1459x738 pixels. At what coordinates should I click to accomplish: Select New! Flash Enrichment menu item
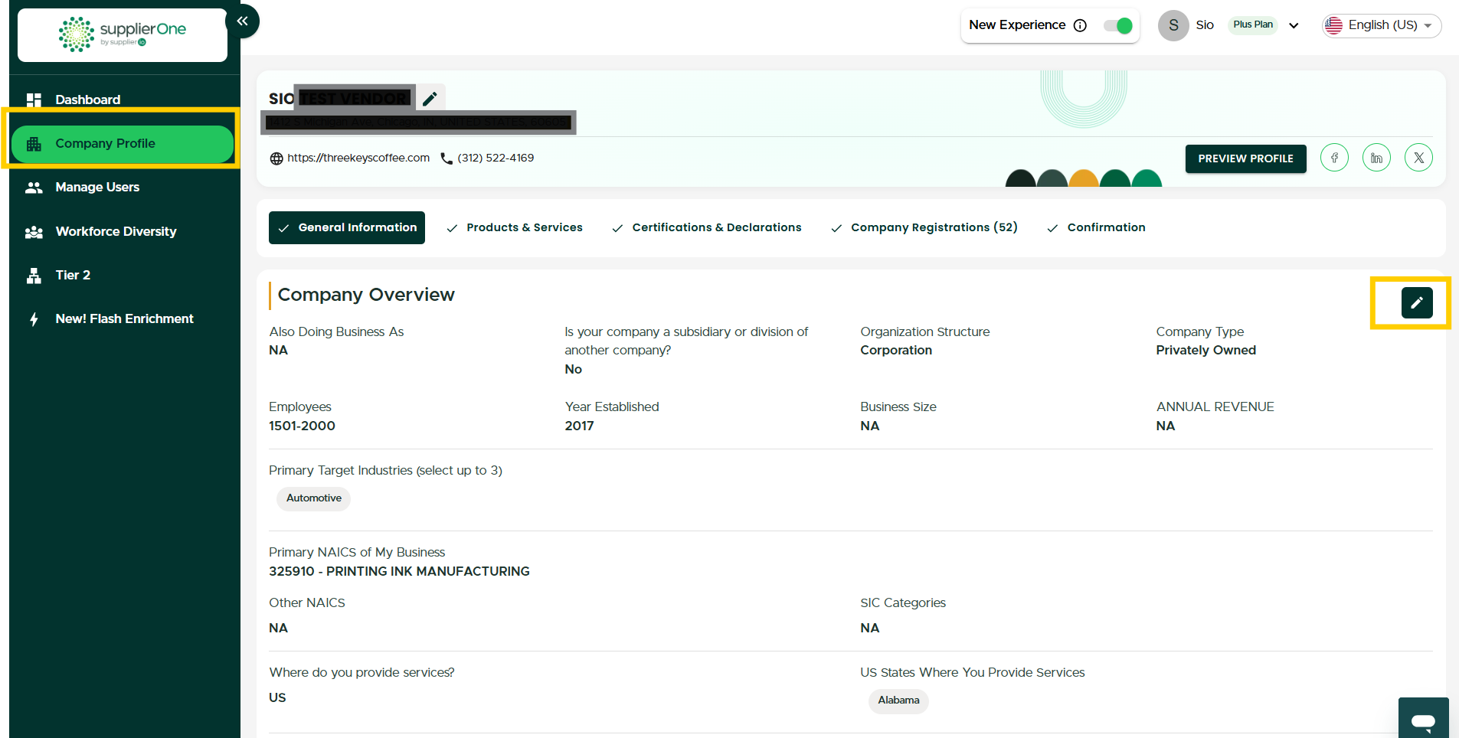124,318
